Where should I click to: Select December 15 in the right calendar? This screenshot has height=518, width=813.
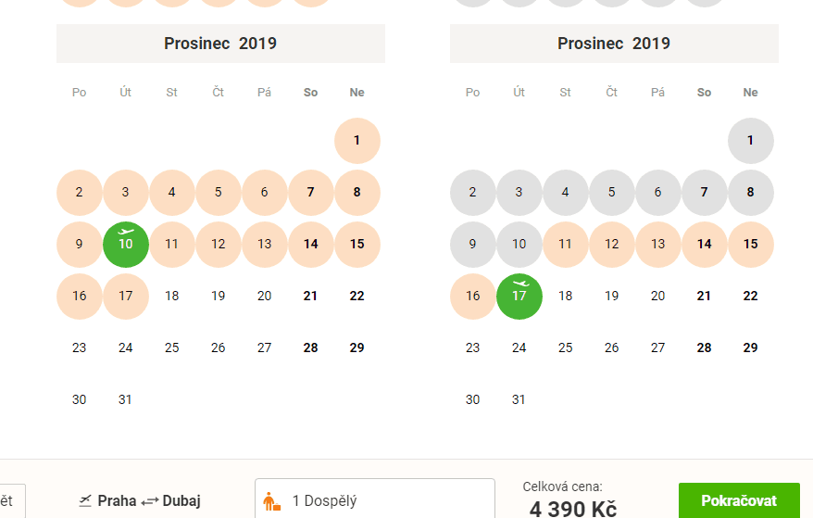pyautogui.click(x=750, y=245)
